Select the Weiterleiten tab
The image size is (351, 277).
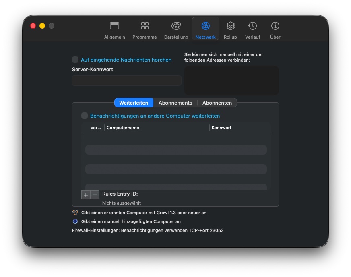coord(134,103)
